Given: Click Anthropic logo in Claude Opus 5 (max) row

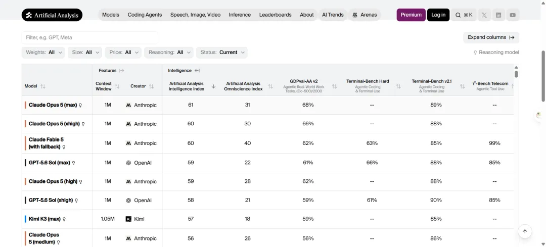Looking at the screenshot, I should click(128, 105).
